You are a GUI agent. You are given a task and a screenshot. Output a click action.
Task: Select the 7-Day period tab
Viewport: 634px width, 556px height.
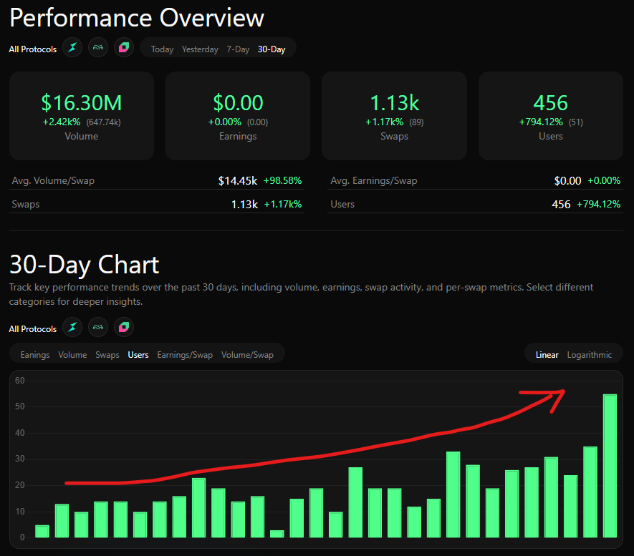pyautogui.click(x=238, y=49)
